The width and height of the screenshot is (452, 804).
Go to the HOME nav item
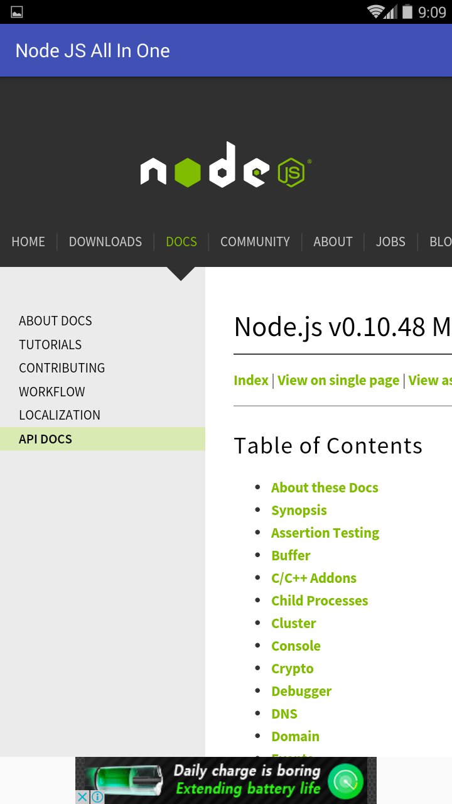coord(28,242)
